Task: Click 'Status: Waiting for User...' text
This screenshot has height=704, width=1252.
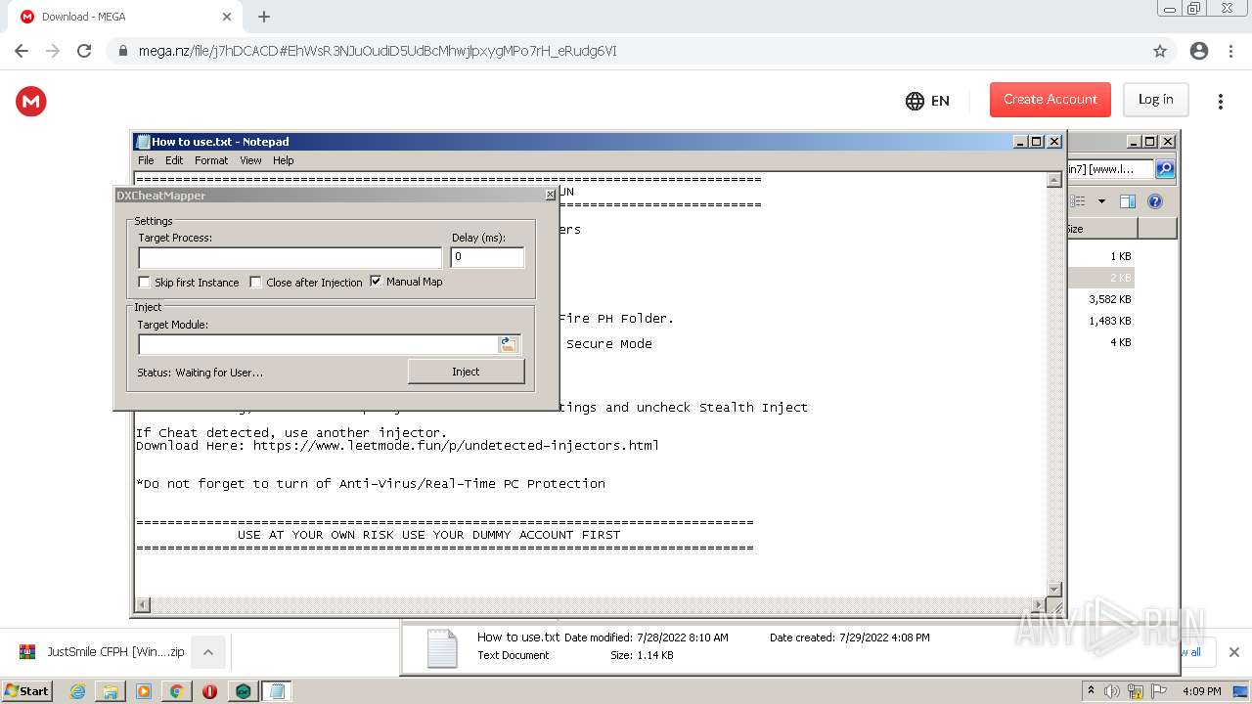Action: pyautogui.click(x=200, y=373)
